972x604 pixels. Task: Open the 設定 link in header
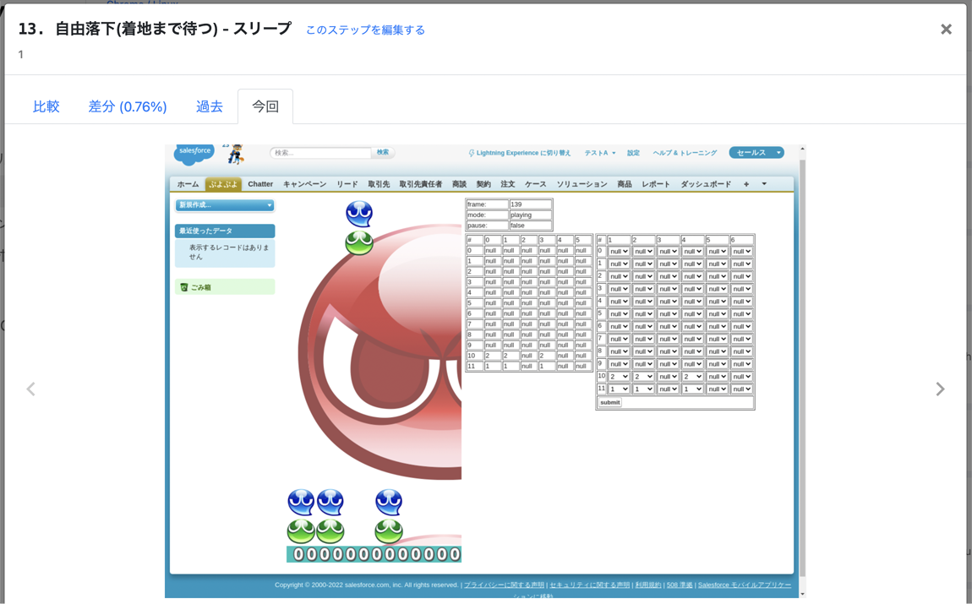click(633, 153)
